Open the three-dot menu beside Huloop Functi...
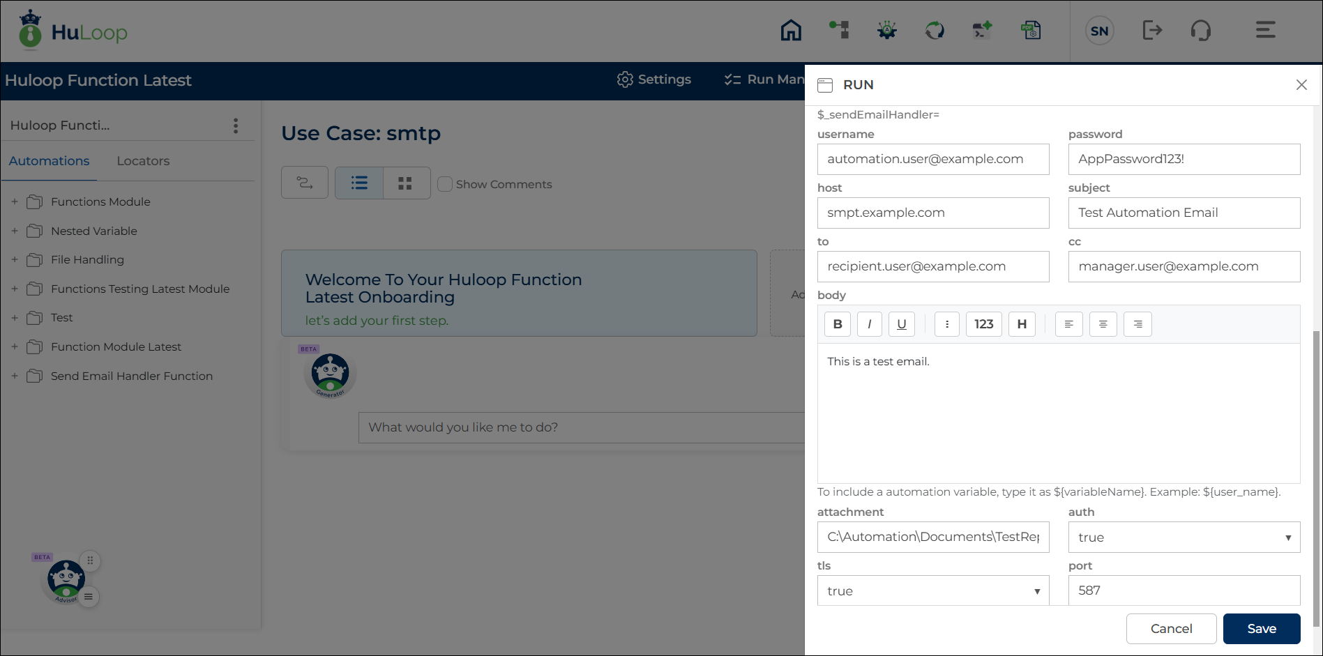This screenshot has width=1323, height=656. (236, 125)
